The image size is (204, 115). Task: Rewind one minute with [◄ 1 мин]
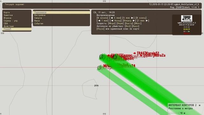coord(103,20)
